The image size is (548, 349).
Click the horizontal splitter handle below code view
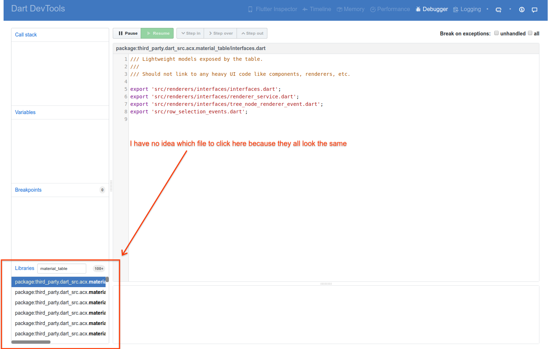point(326,284)
